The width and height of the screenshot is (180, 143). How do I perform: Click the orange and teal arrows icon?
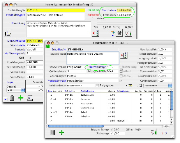coord(113,33)
